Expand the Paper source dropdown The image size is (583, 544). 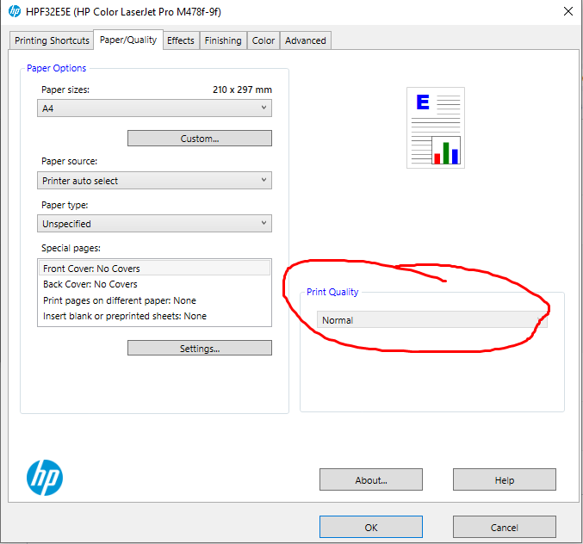coord(154,180)
